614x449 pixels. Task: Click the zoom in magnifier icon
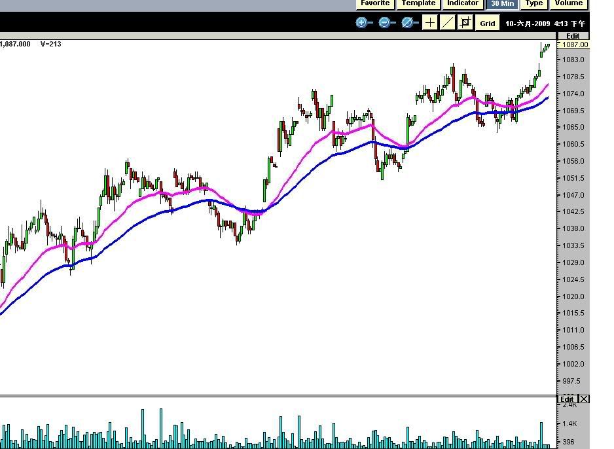[363, 23]
